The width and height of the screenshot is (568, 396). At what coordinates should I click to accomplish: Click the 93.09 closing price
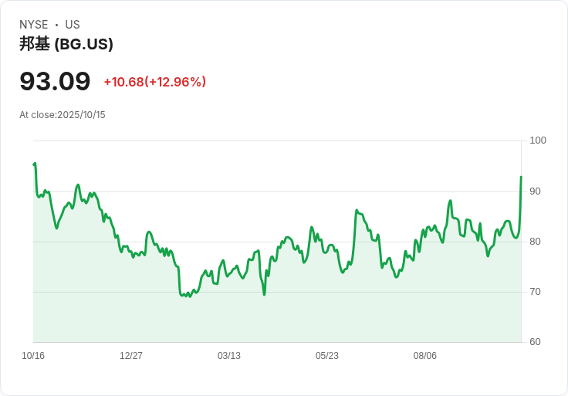point(55,81)
